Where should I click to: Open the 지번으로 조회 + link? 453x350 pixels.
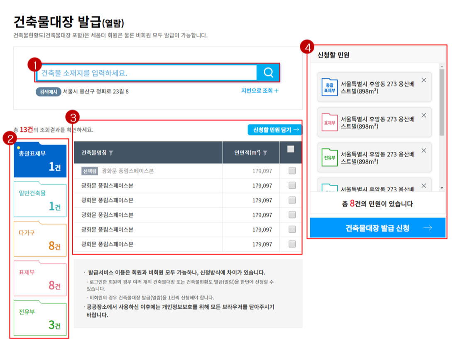tap(260, 91)
